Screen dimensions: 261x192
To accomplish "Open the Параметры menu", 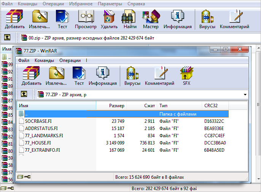I will click(110, 4).
